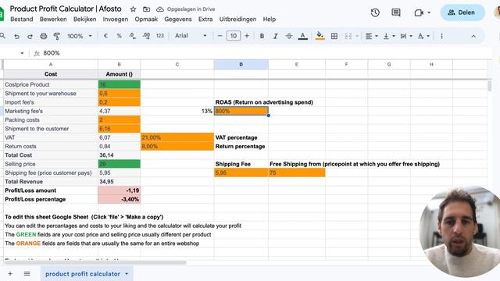The image size is (500, 281).
Task: Open the name box dropdown arrow
Action: pos(22,53)
